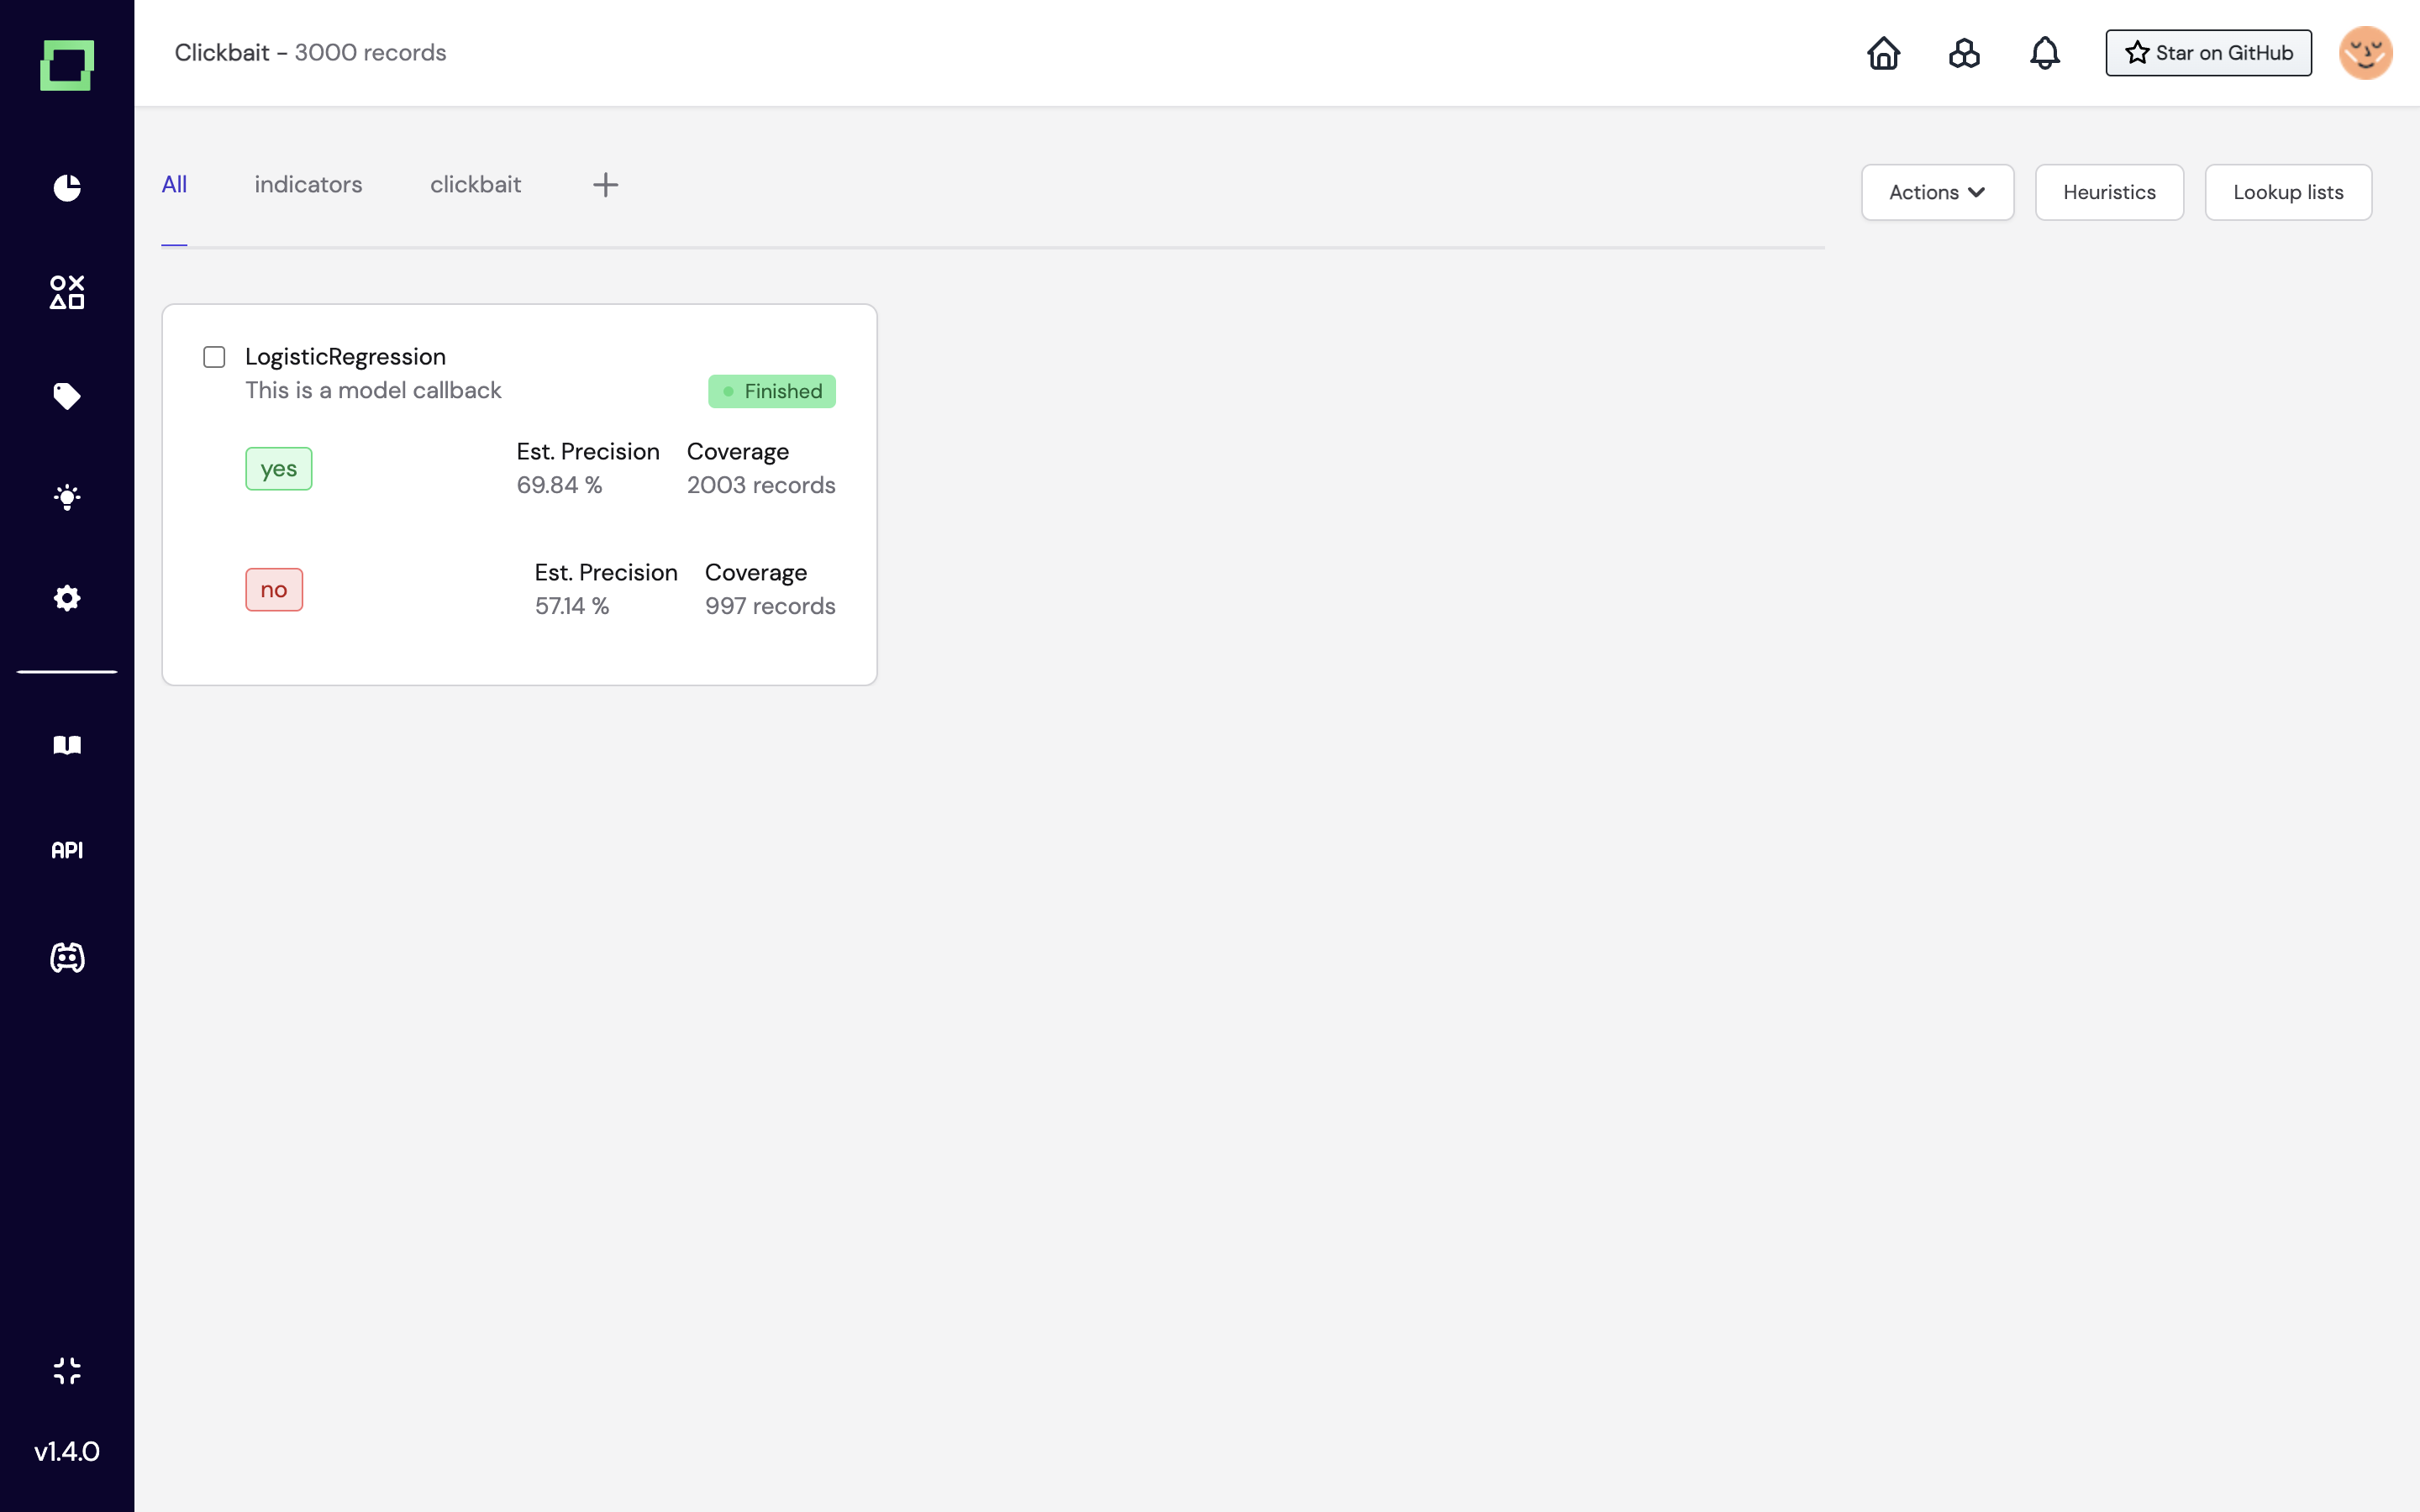Click the Heuristics button

click(x=2108, y=192)
